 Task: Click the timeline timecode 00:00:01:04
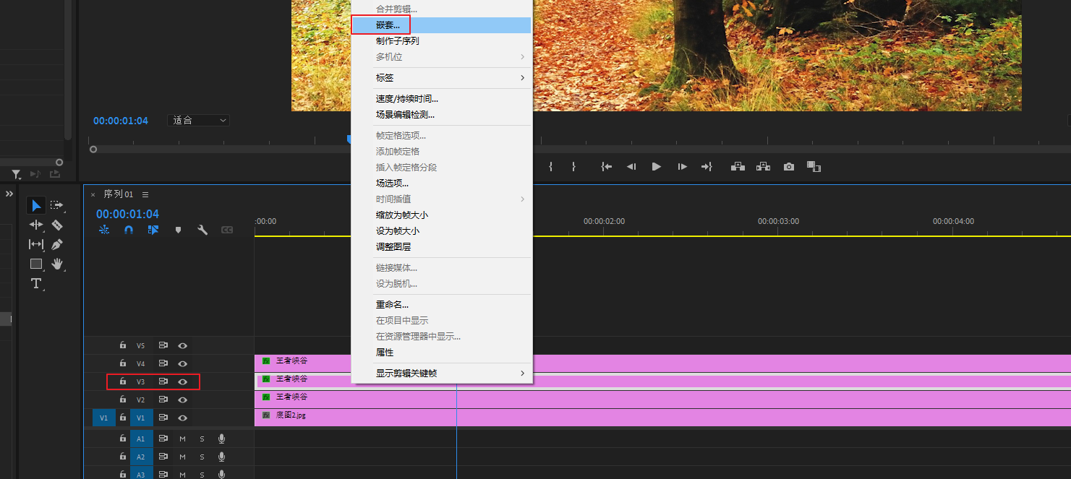coord(127,214)
